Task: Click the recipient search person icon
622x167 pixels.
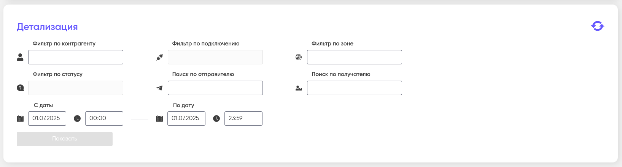Action: (299, 88)
